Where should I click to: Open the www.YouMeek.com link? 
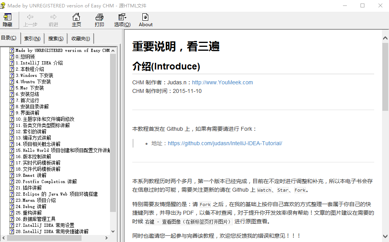[x=222, y=82]
